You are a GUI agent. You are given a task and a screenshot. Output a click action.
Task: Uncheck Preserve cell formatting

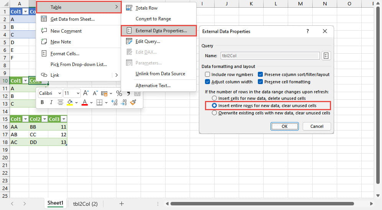pyautogui.click(x=261, y=82)
